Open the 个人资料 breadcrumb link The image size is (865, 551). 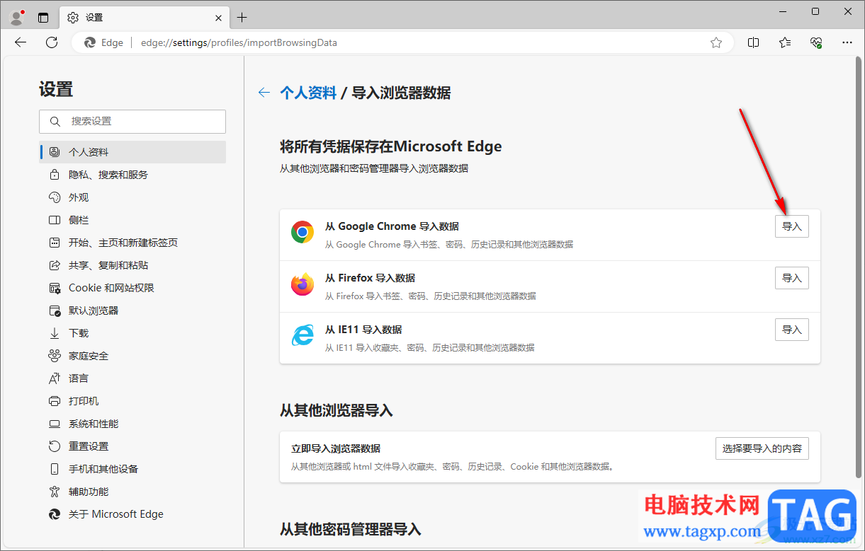pos(307,92)
